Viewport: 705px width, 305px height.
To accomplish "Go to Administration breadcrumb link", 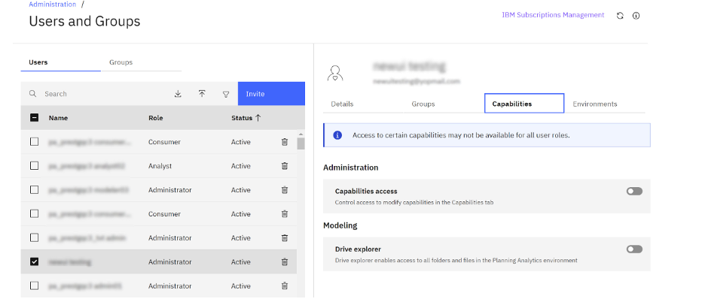I will (53, 5).
